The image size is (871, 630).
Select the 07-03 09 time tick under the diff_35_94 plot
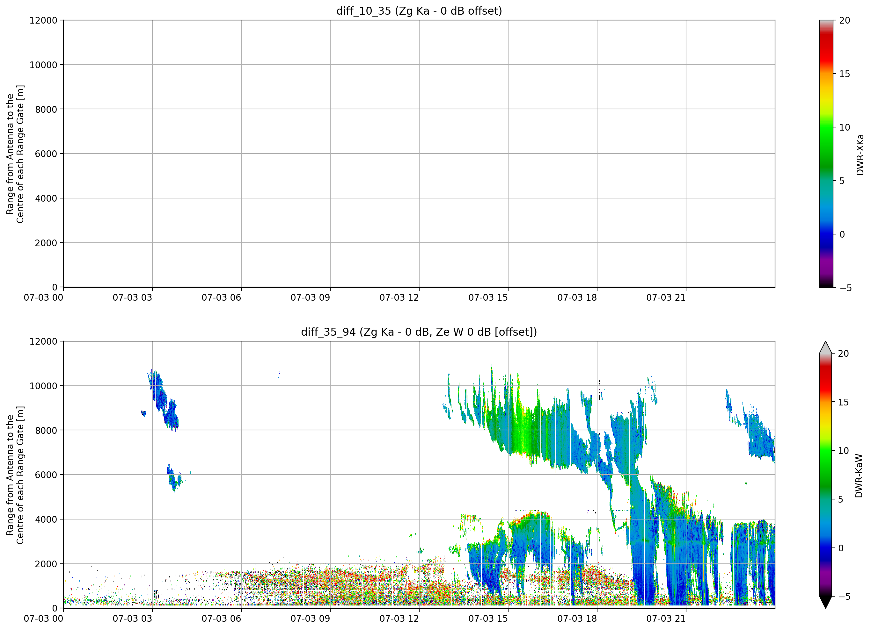(x=310, y=619)
